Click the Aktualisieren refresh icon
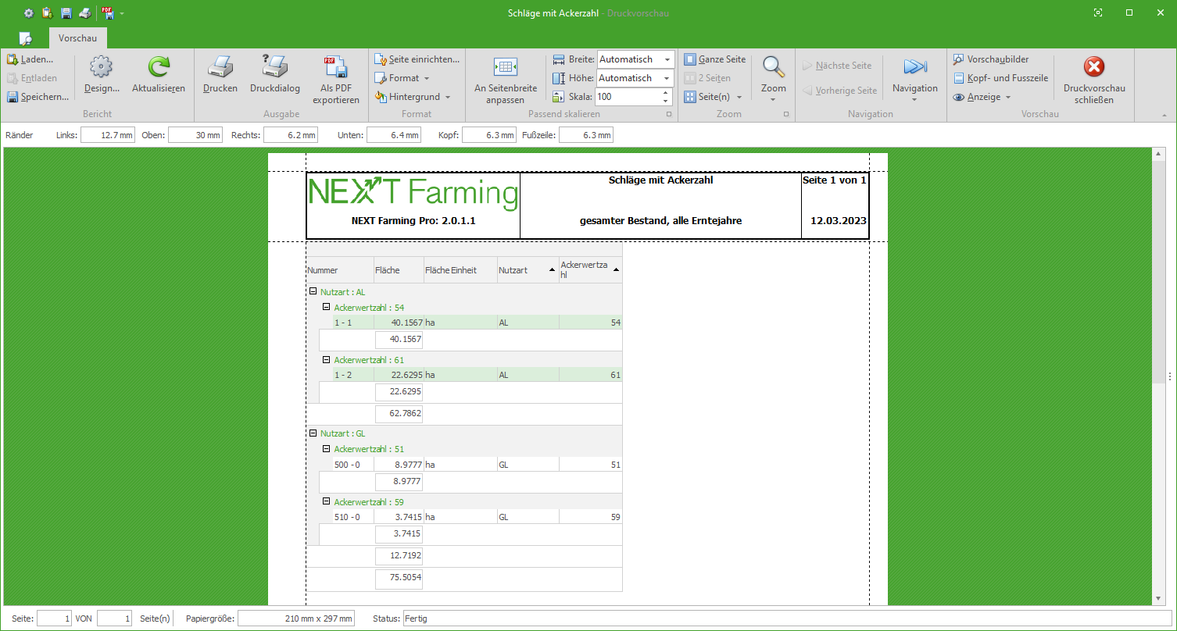The width and height of the screenshot is (1177, 631). [x=159, y=68]
